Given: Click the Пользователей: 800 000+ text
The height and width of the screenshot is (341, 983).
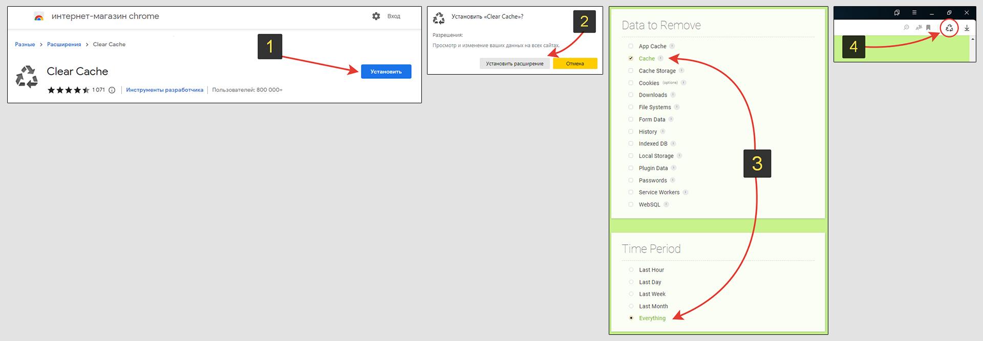Looking at the screenshot, I should pyautogui.click(x=247, y=90).
